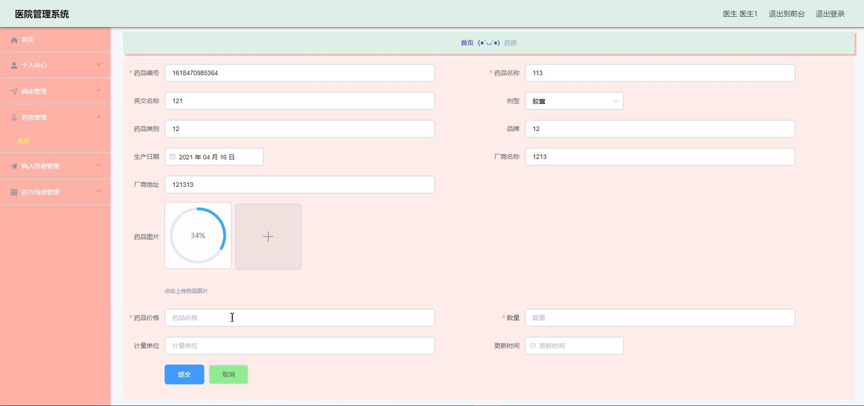864x406 pixels.
Task: Click the calendar icon in the 生产日期 field
Action: pyautogui.click(x=173, y=157)
